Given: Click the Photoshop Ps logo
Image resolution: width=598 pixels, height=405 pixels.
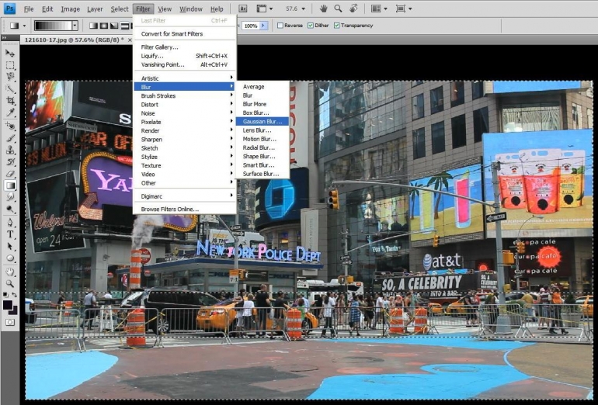Looking at the screenshot, I should pyautogui.click(x=9, y=9).
